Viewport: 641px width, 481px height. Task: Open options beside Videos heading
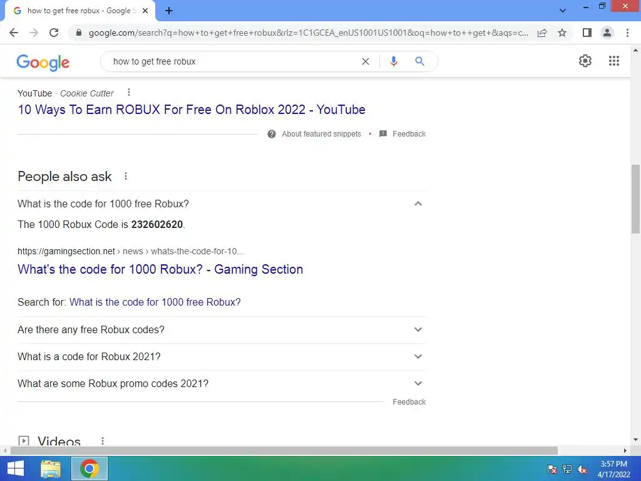103,441
